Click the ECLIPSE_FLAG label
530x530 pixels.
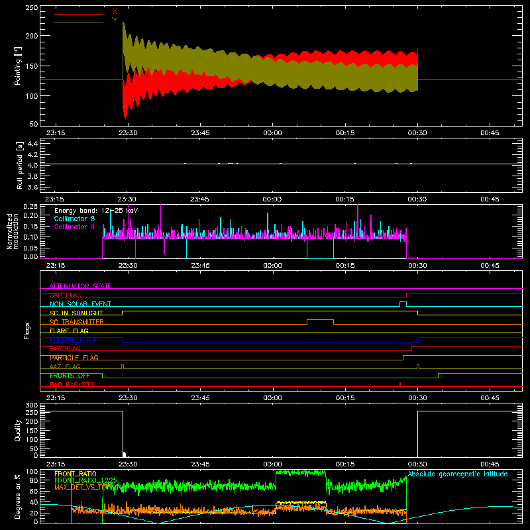tap(72, 340)
